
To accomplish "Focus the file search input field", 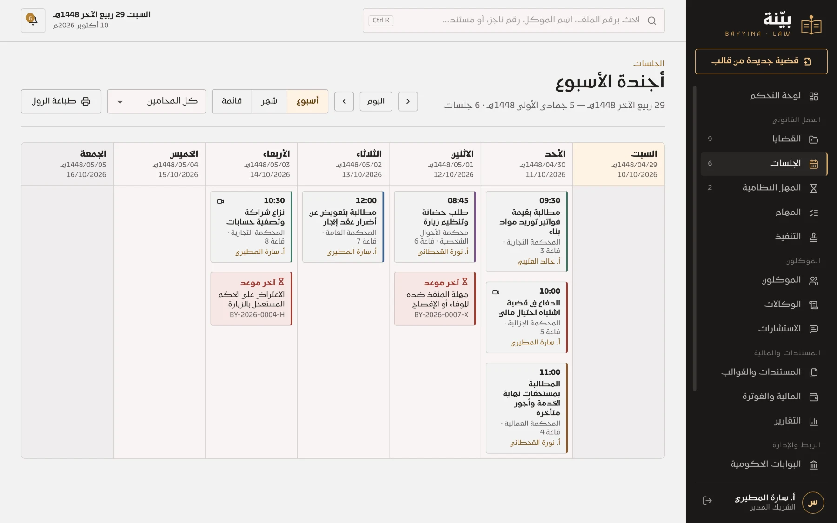I will pyautogui.click(x=514, y=20).
